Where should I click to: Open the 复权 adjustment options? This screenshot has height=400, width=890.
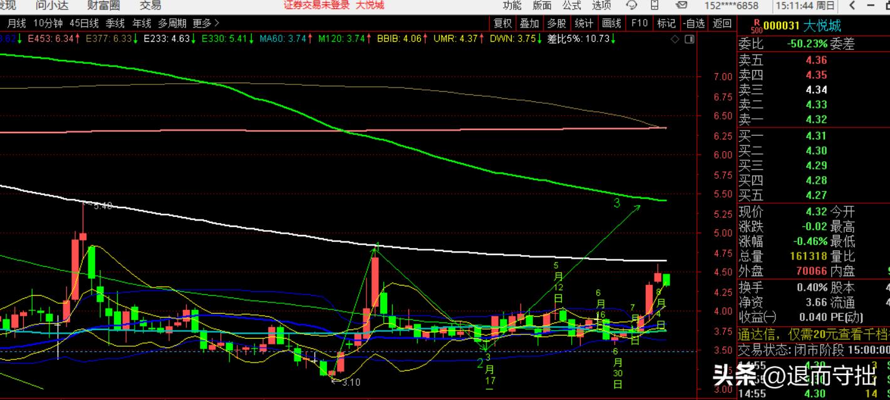(502, 23)
